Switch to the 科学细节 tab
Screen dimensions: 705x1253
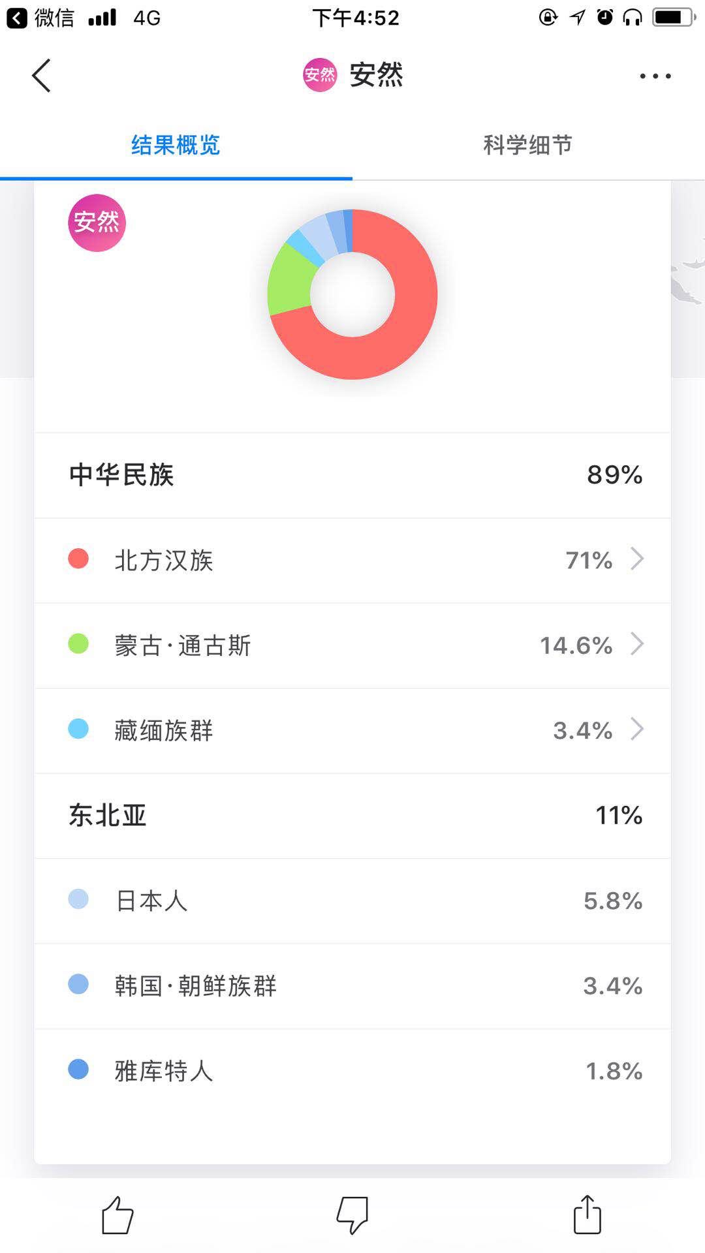click(527, 145)
